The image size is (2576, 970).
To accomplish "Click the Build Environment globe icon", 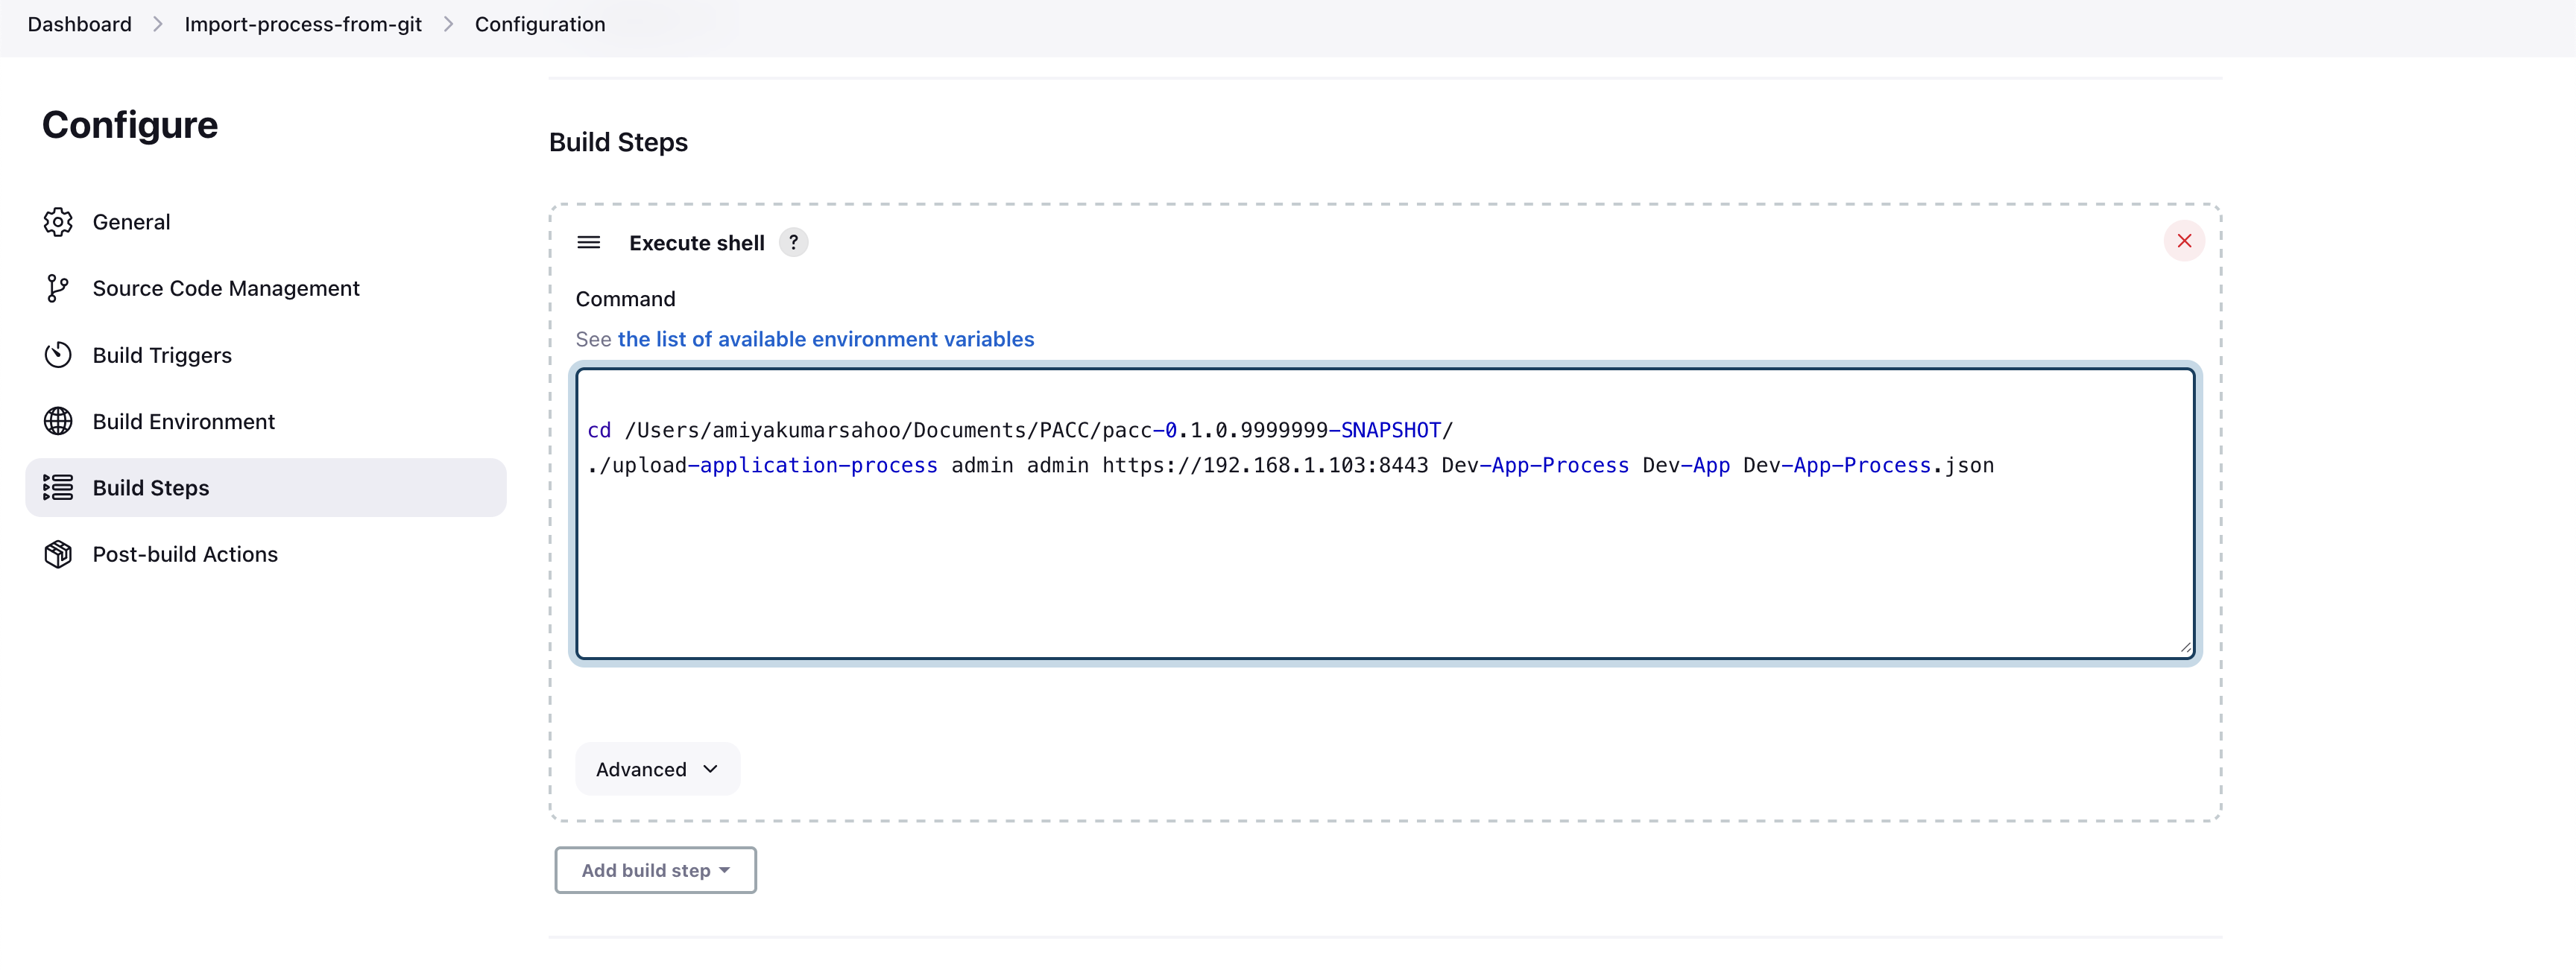I will pyautogui.click(x=58, y=421).
